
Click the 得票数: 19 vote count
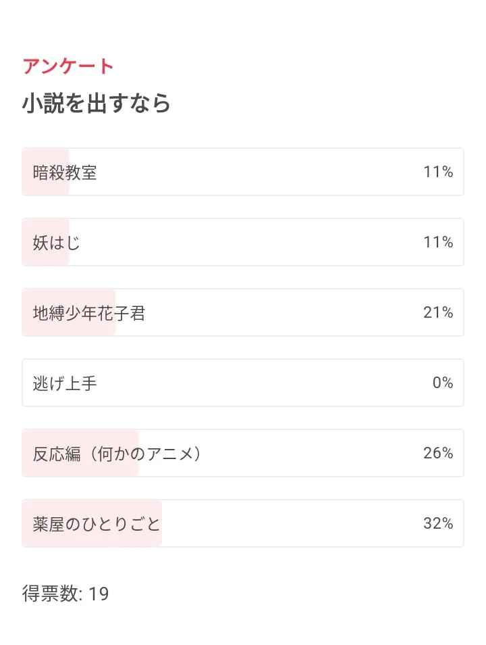click(x=65, y=594)
